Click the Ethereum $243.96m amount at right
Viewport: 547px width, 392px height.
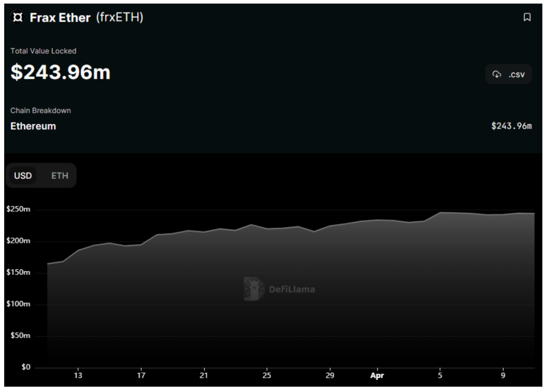[x=511, y=126]
